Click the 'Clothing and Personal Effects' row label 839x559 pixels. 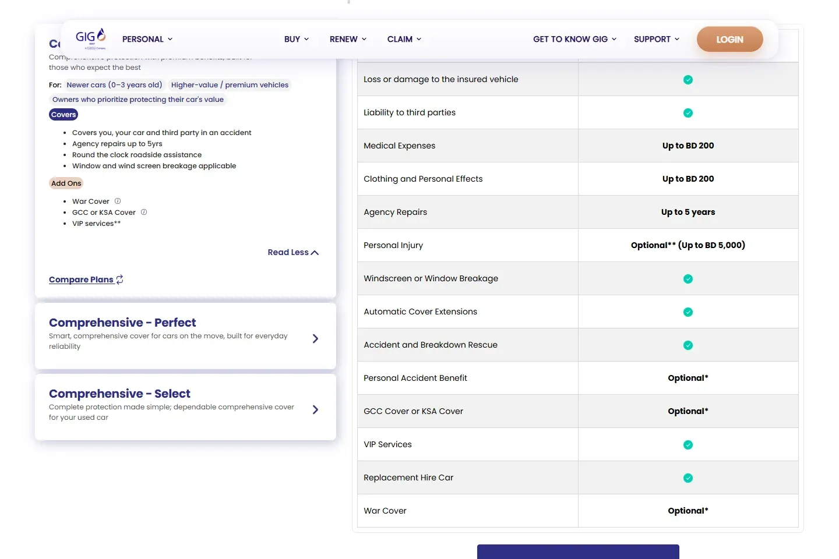tap(423, 179)
